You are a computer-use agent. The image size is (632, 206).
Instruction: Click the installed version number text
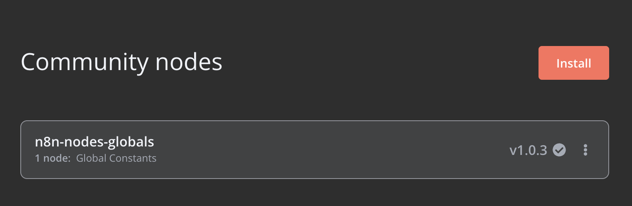coord(528,150)
